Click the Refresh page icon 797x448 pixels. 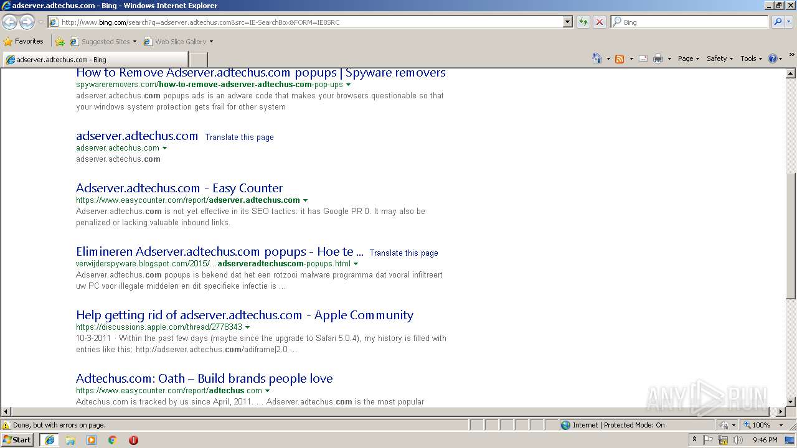pos(583,22)
